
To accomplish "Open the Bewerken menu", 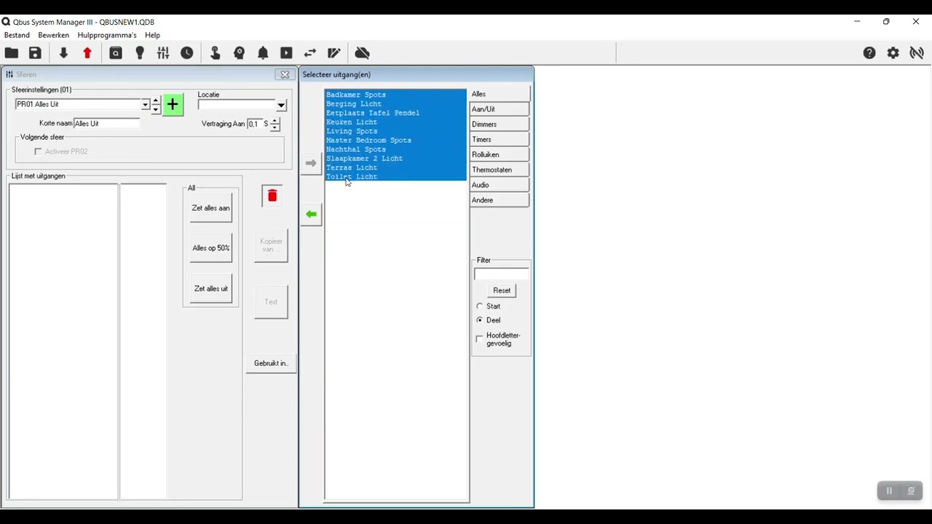I will pos(54,35).
